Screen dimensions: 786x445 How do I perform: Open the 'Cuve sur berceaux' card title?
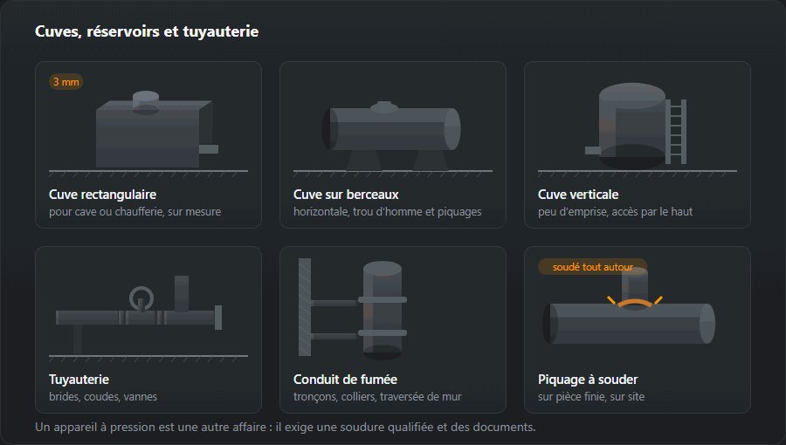346,195
